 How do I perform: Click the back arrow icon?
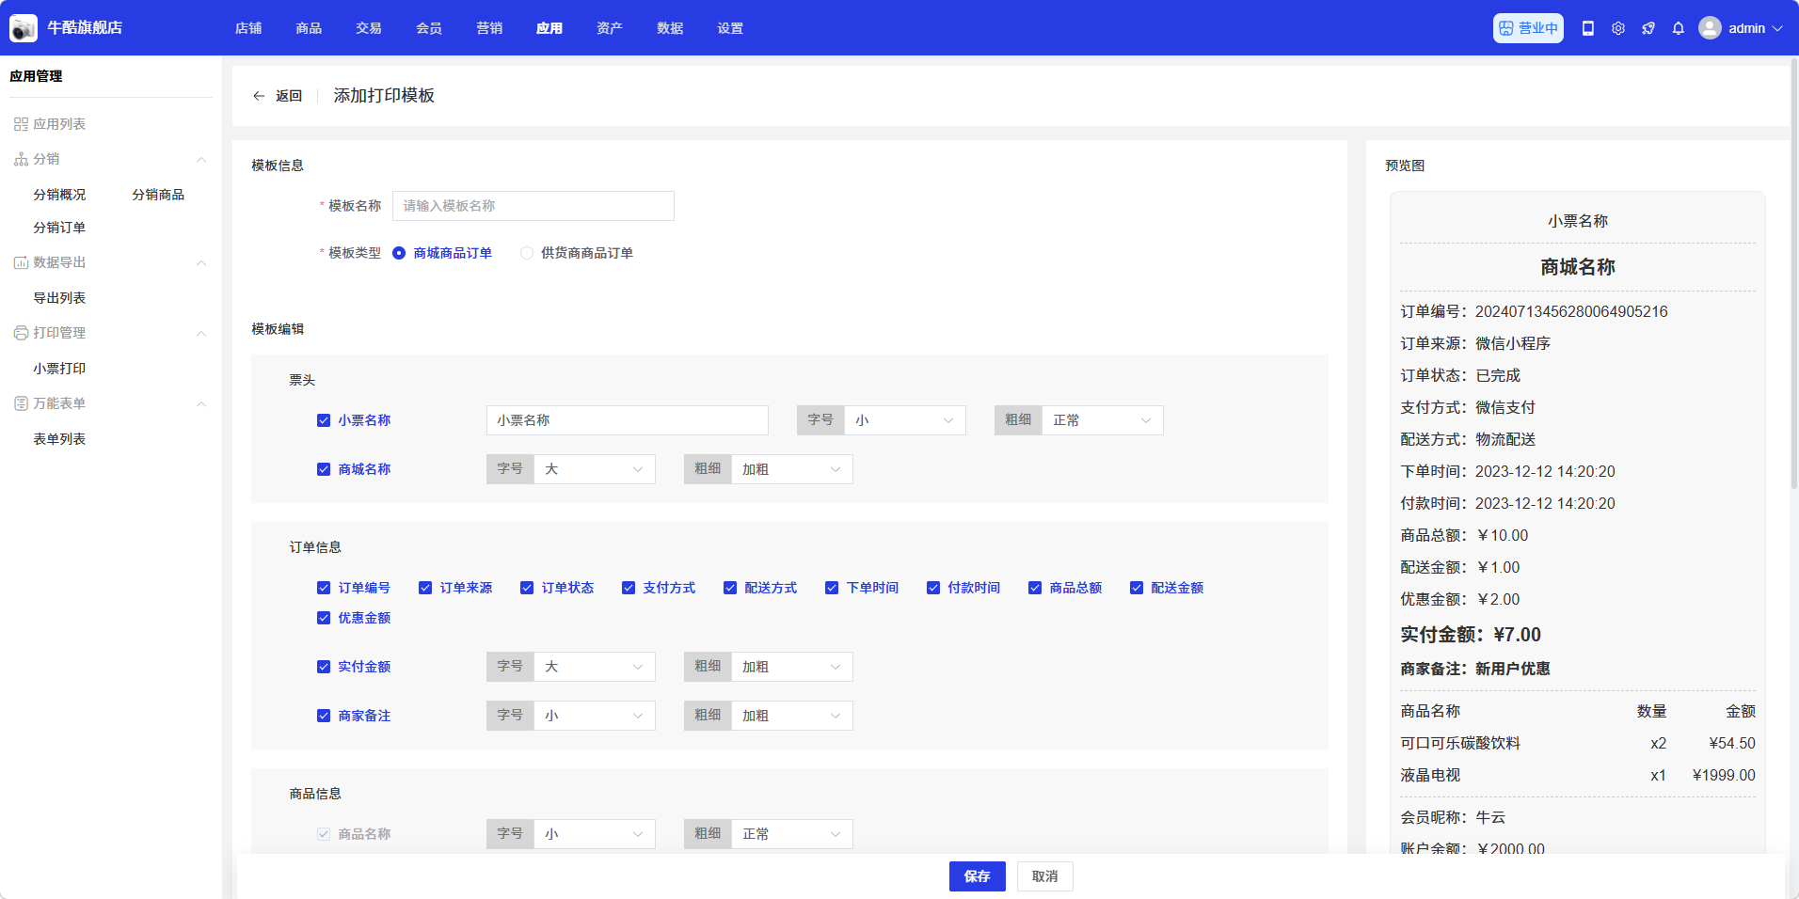[259, 96]
